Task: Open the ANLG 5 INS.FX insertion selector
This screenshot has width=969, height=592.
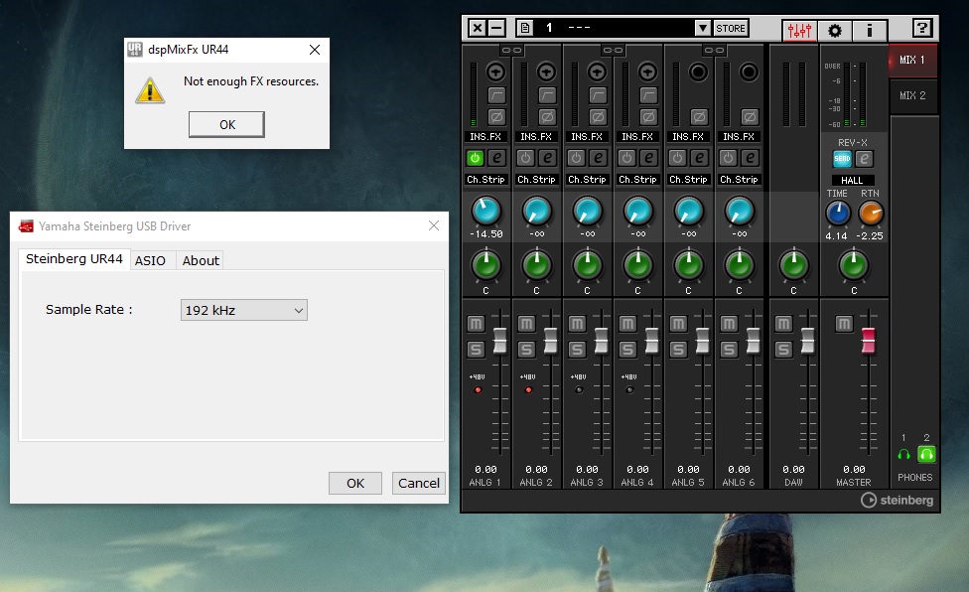Action: pyautogui.click(x=688, y=136)
